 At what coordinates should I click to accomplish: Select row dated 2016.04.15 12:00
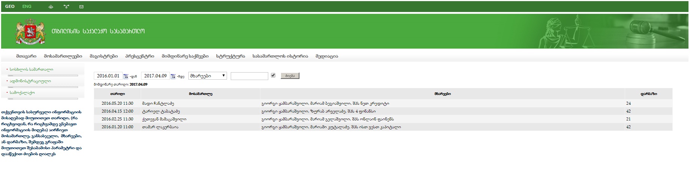pyautogui.click(x=383, y=111)
